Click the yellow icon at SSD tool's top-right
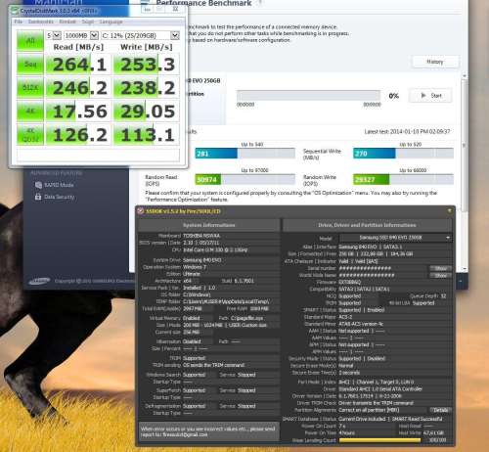This screenshot has width=489, height=452. pyautogui.click(x=450, y=211)
